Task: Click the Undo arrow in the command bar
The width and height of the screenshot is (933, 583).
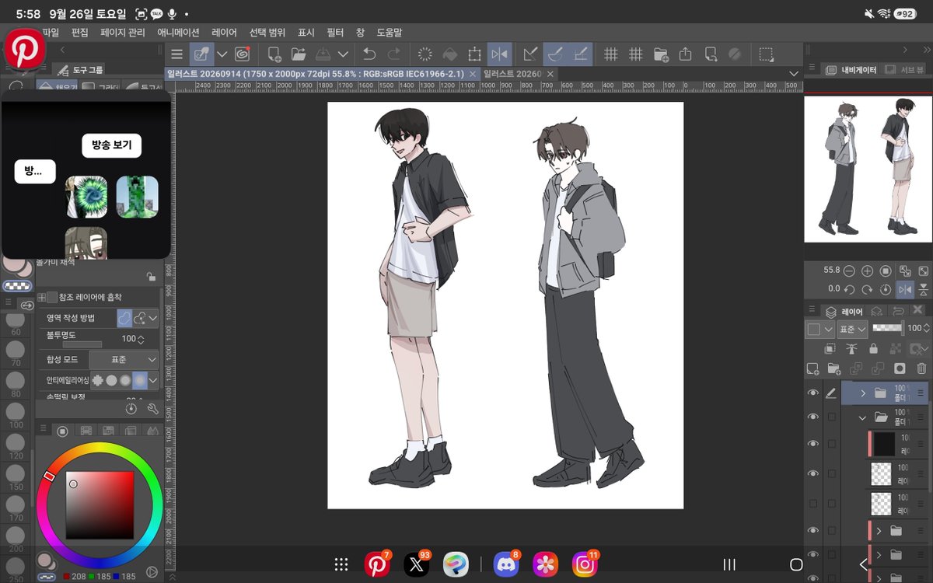Action: pyautogui.click(x=369, y=54)
